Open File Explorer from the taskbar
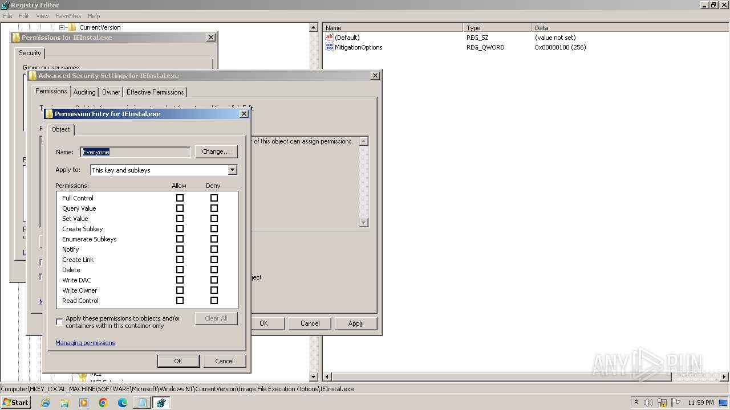The width and height of the screenshot is (730, 410). pos(64,403)
